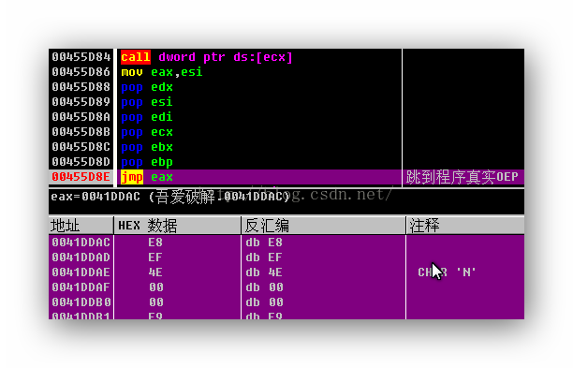Click the CHAR 'N' comment
The height and width of the screenshot is (368, 573).
point(447,272)
